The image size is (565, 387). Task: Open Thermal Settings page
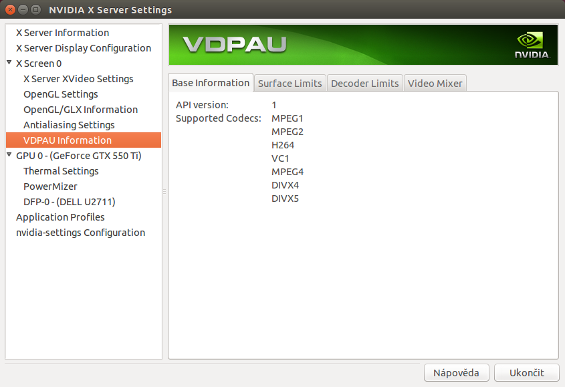(x=84, y=171)
